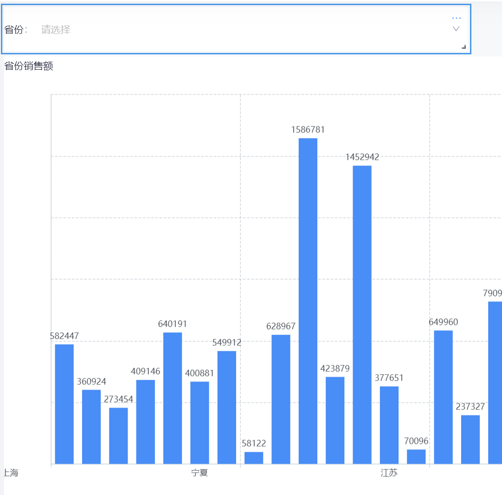
Task: Select the small bar labeled 58122
Action: pyautogui.click(x=254, y=458)
